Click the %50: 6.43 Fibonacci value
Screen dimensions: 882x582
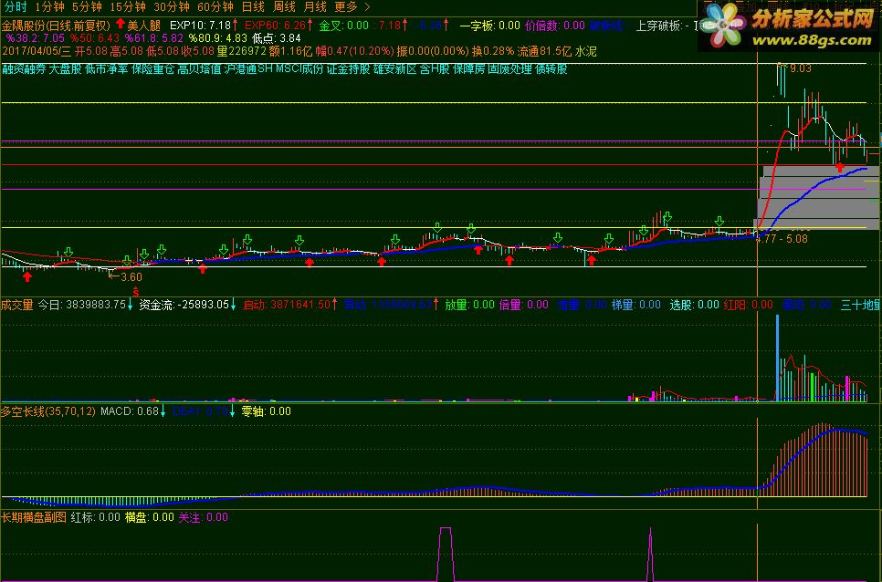pos(95,38)
